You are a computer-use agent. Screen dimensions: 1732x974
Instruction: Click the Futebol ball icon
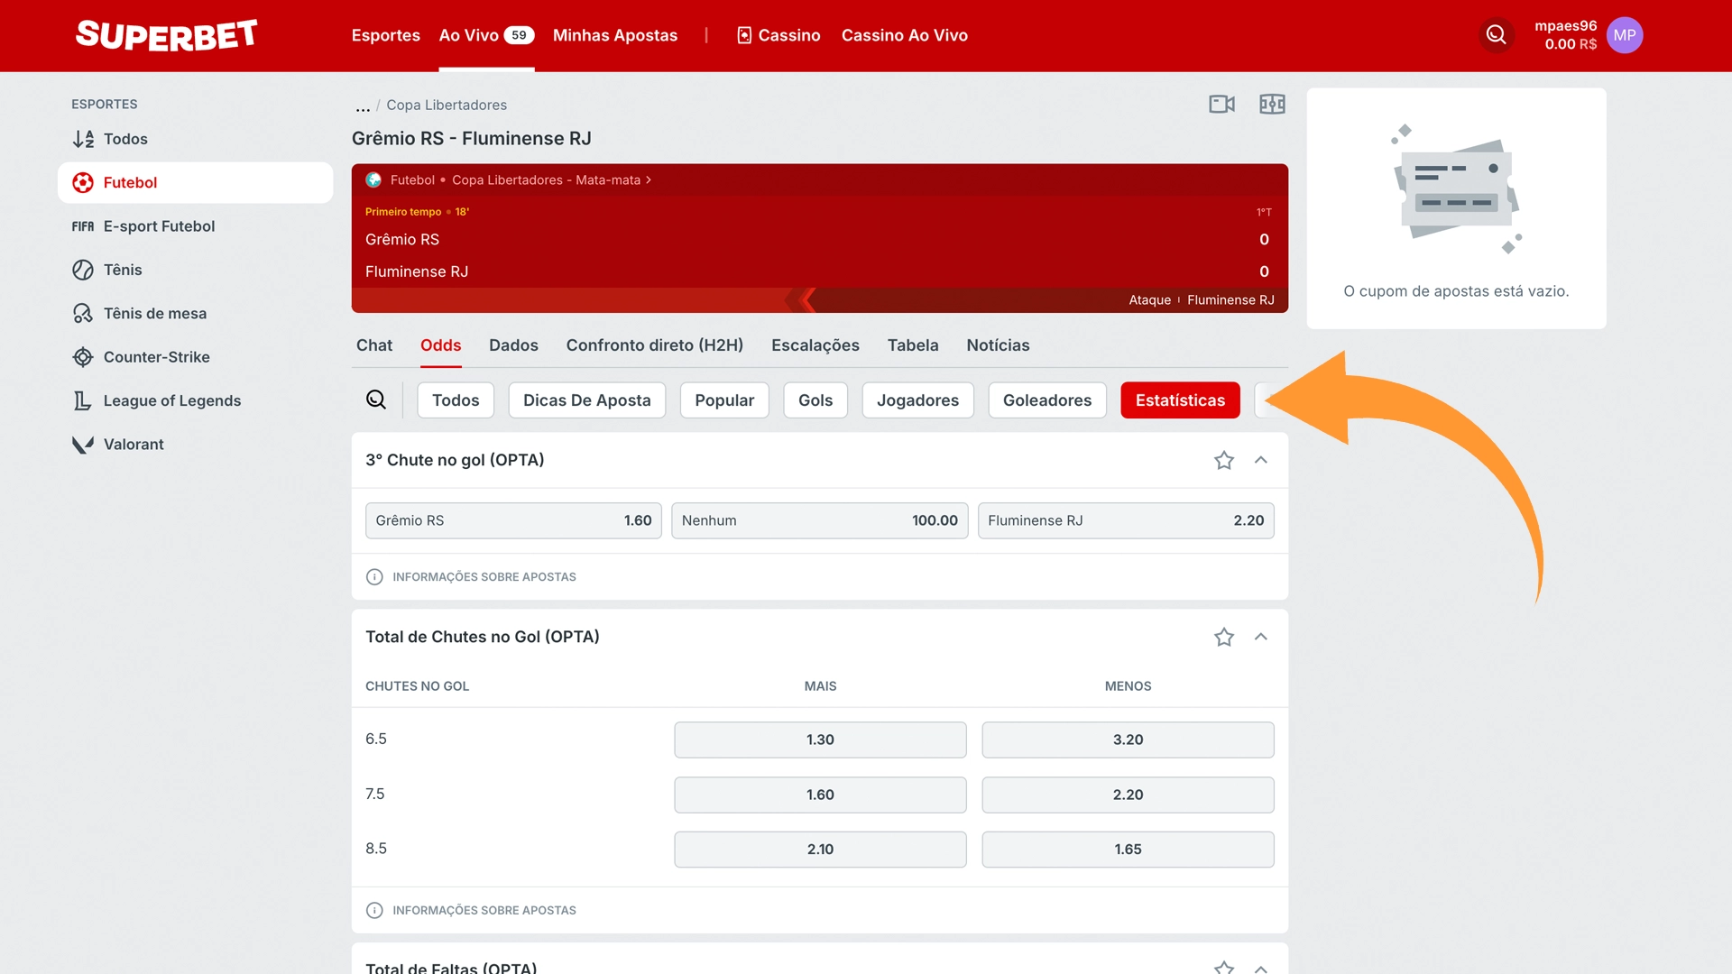[x=83, y=183]
